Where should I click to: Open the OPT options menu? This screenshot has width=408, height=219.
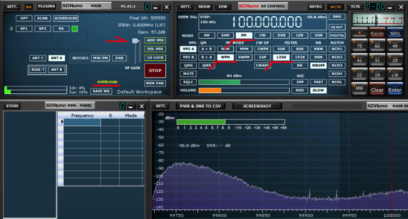click(x=24, y=18)
